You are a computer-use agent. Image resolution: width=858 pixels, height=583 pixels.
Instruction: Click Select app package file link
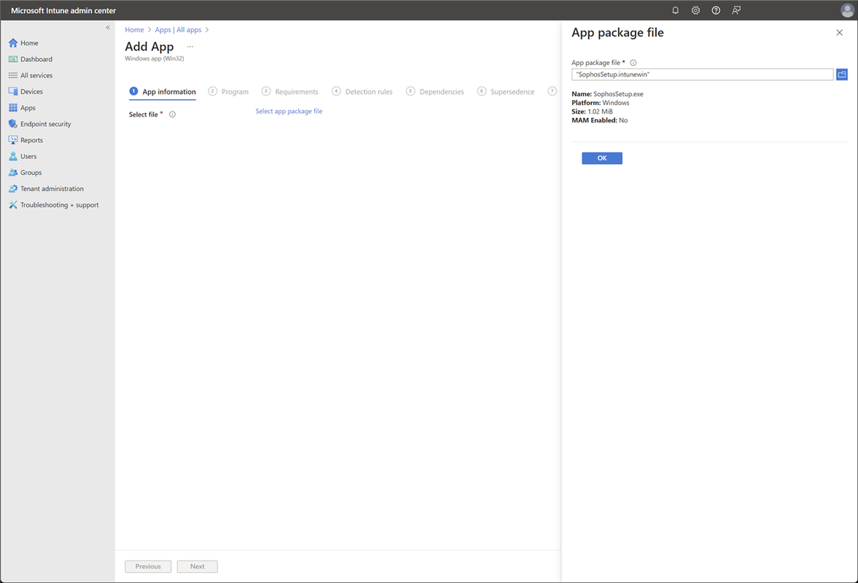289,111
